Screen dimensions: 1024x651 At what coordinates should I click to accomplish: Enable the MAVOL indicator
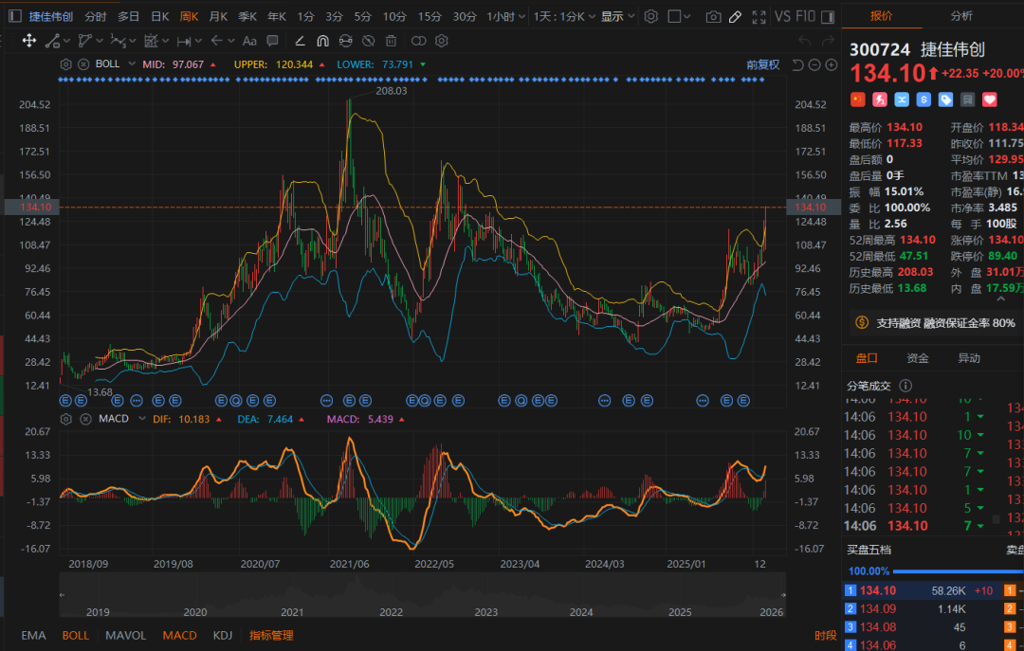pyautogui.click(x=126, y=635)
